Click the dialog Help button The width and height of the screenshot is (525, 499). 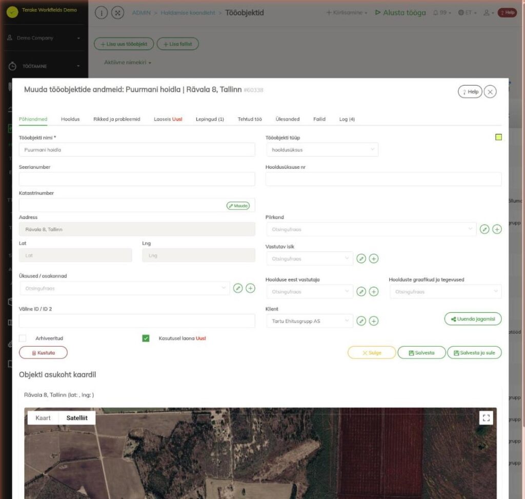click(x=470, y=92)
